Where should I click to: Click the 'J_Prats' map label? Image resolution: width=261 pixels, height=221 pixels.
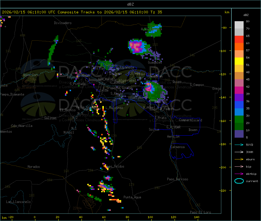click(x=160, y=118)
